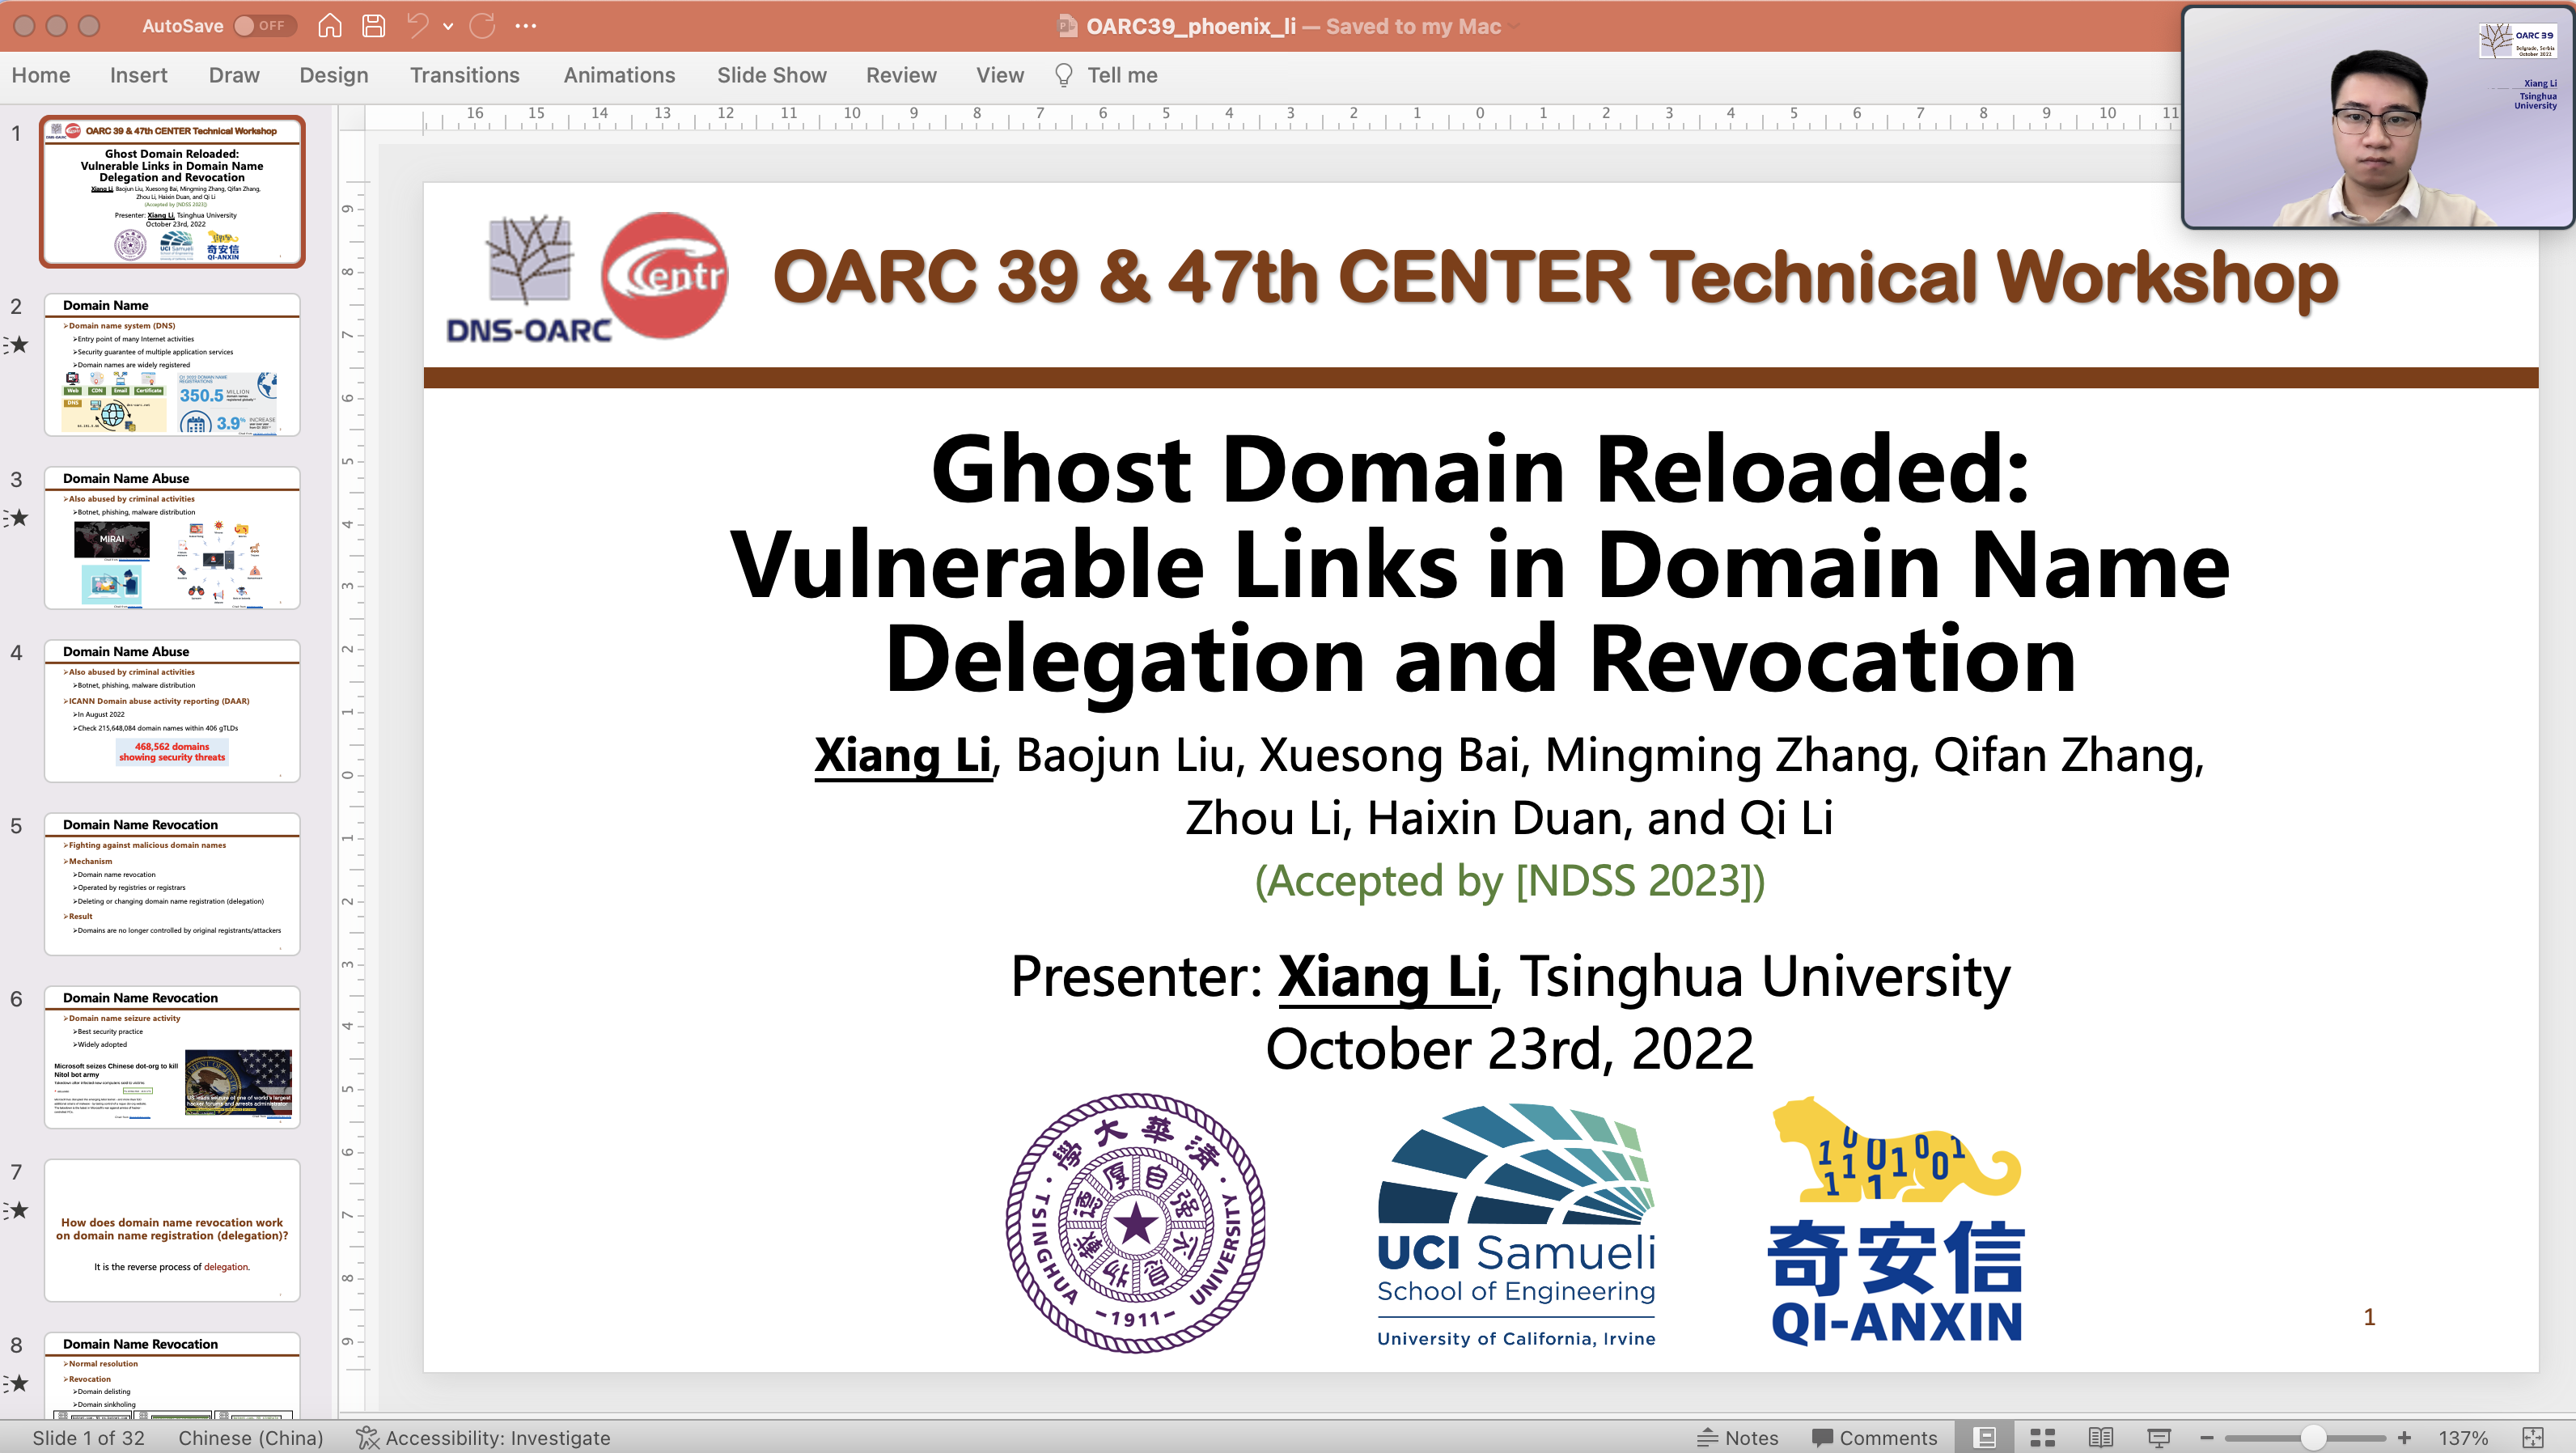Switch to Slide Sorter view
The image size is (2576, 1453).
(2041, 1437)
